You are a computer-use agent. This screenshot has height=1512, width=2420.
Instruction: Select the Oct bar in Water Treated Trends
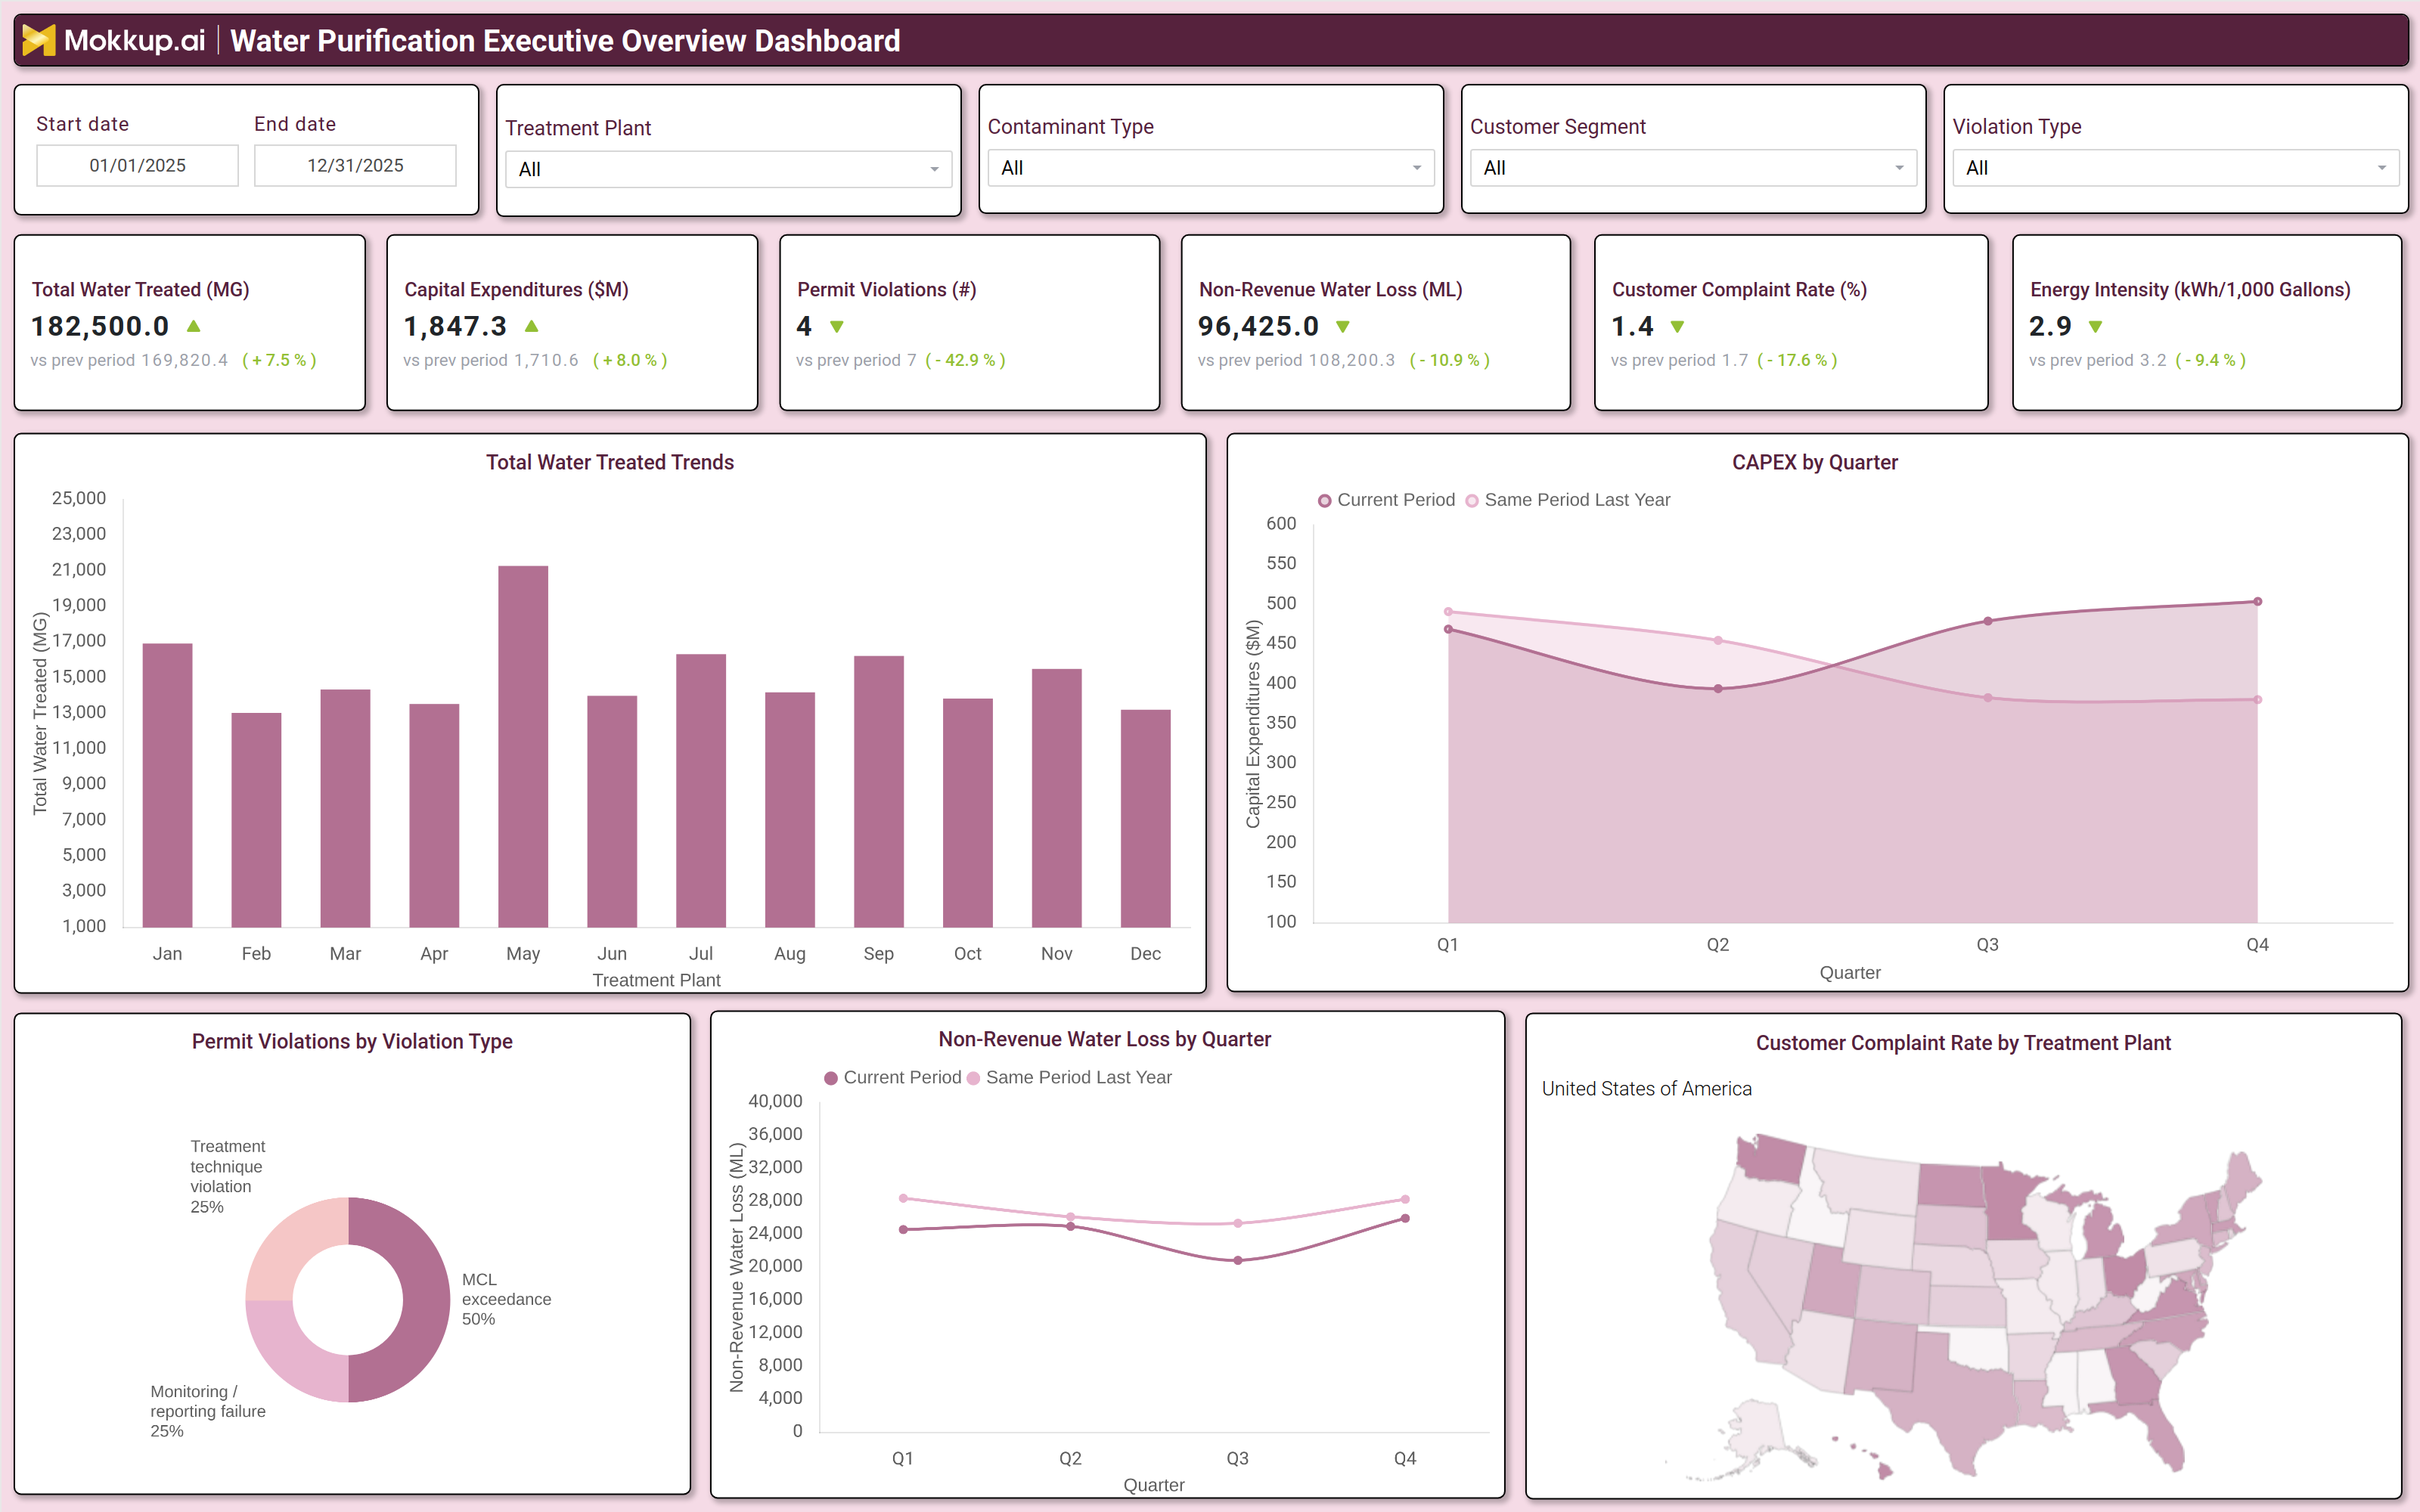pyautogui.click(x=968, y=813)
